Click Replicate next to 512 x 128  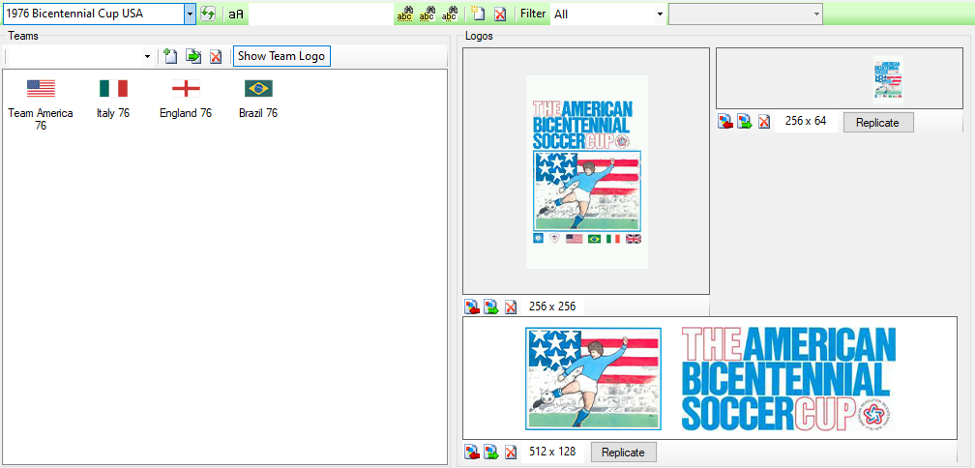[624, 452]
